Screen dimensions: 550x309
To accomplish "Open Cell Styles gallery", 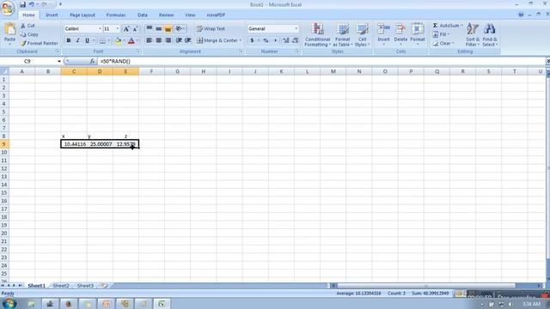I will click(x=362, y=34).
